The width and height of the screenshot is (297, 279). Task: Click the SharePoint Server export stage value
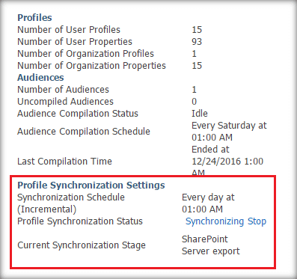click(x=211, y=245)
